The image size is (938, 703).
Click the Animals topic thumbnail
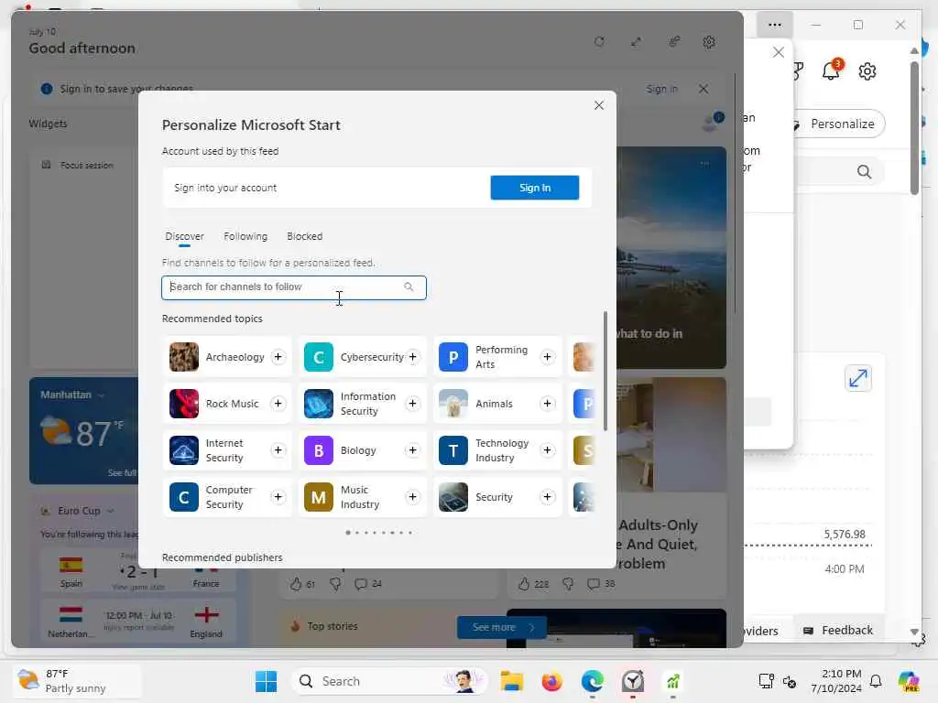(x=453, y=404)
